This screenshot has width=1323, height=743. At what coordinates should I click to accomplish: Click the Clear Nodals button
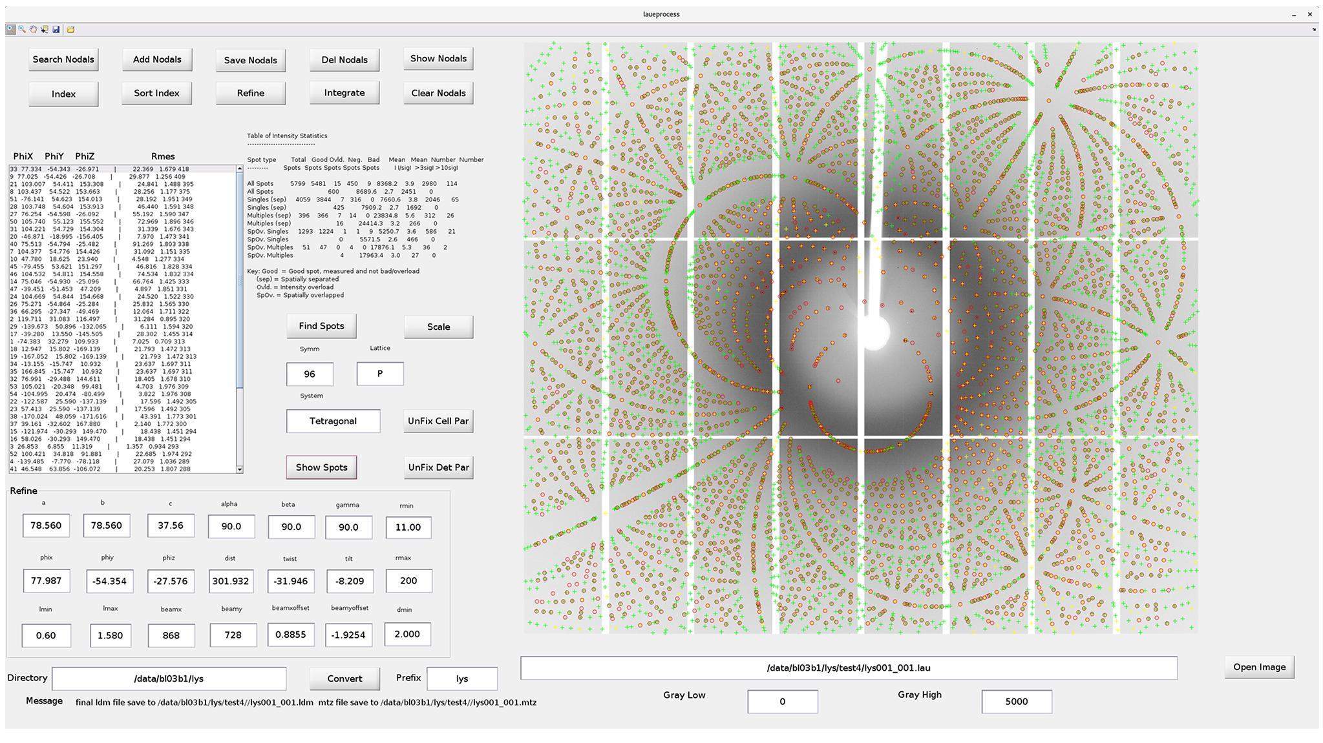click(x=438, y=93)
